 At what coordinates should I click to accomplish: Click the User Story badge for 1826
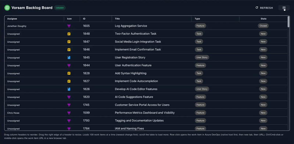[202, 89]
